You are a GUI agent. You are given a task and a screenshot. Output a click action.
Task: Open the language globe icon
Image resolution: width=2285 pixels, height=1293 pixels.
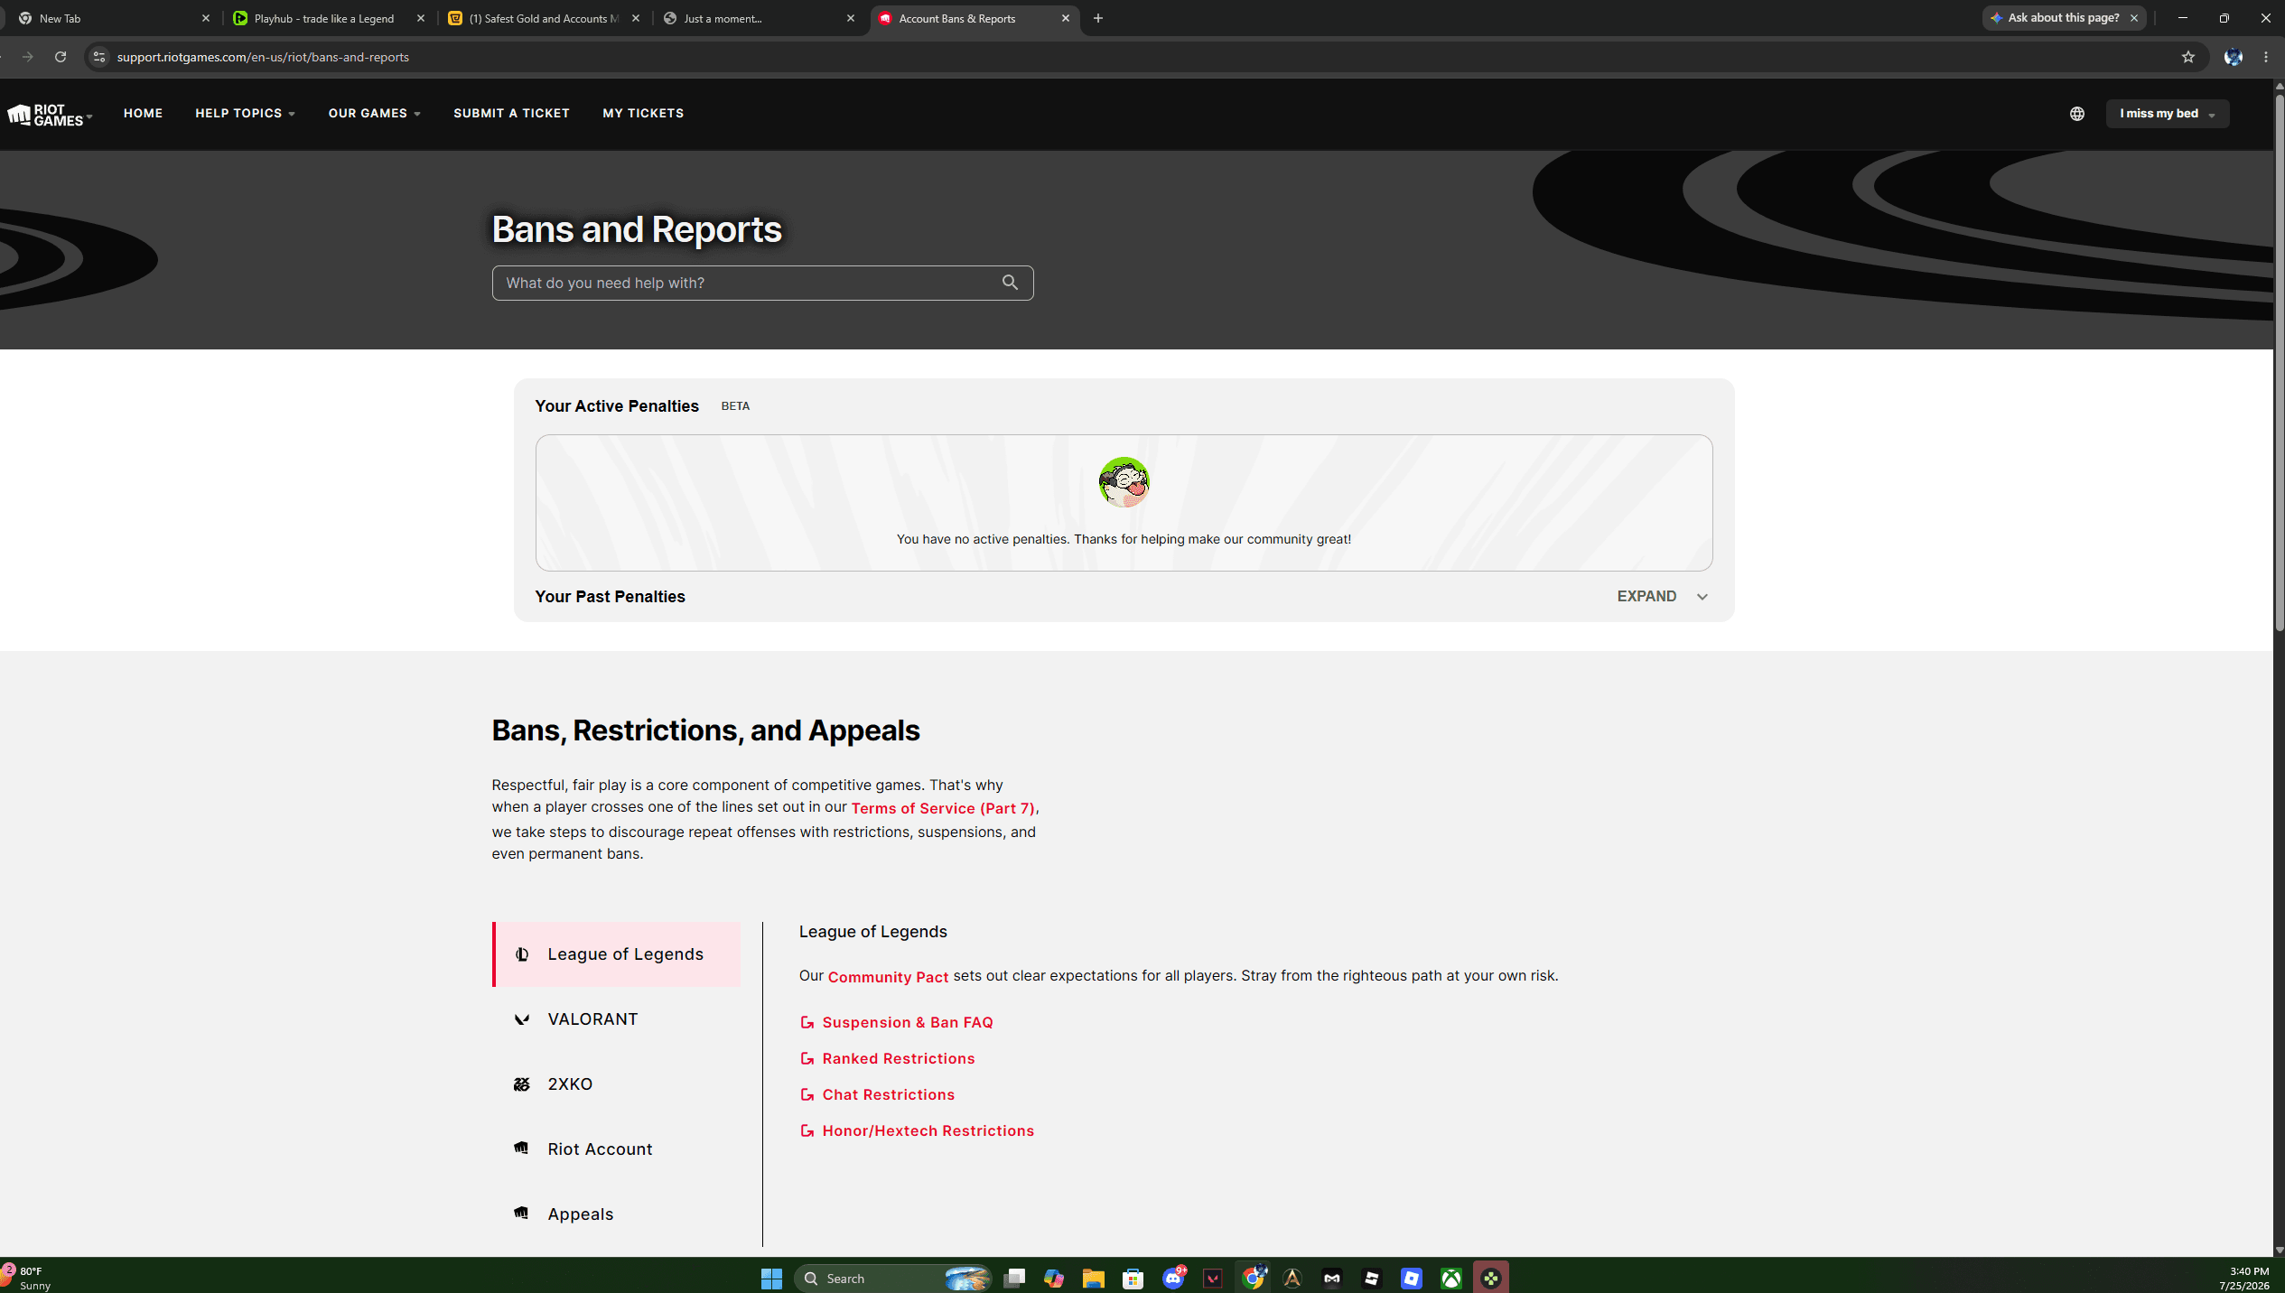tap(2076, 114)
